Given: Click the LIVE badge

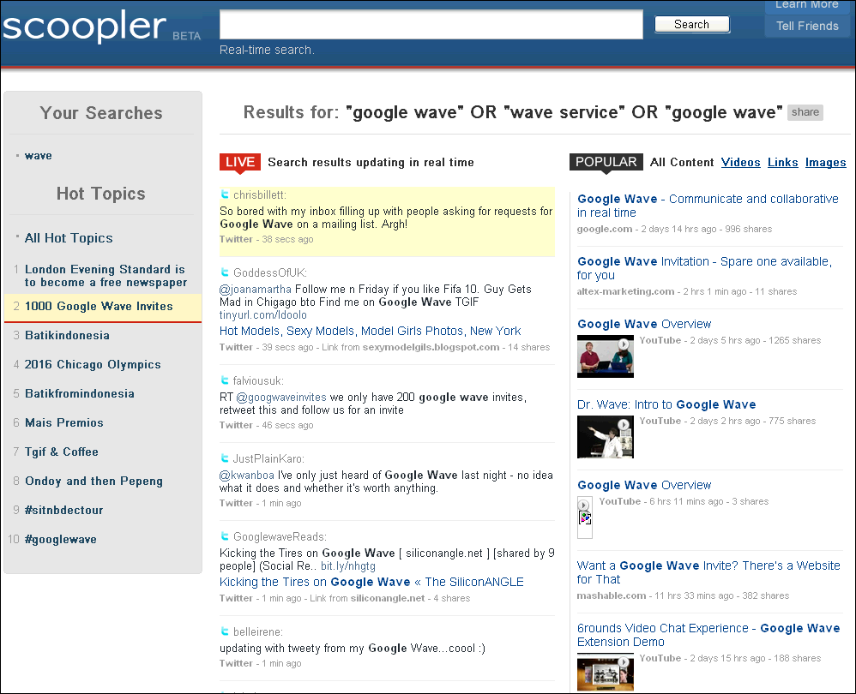Looking at the screenshot, I should tap(239, 162).
